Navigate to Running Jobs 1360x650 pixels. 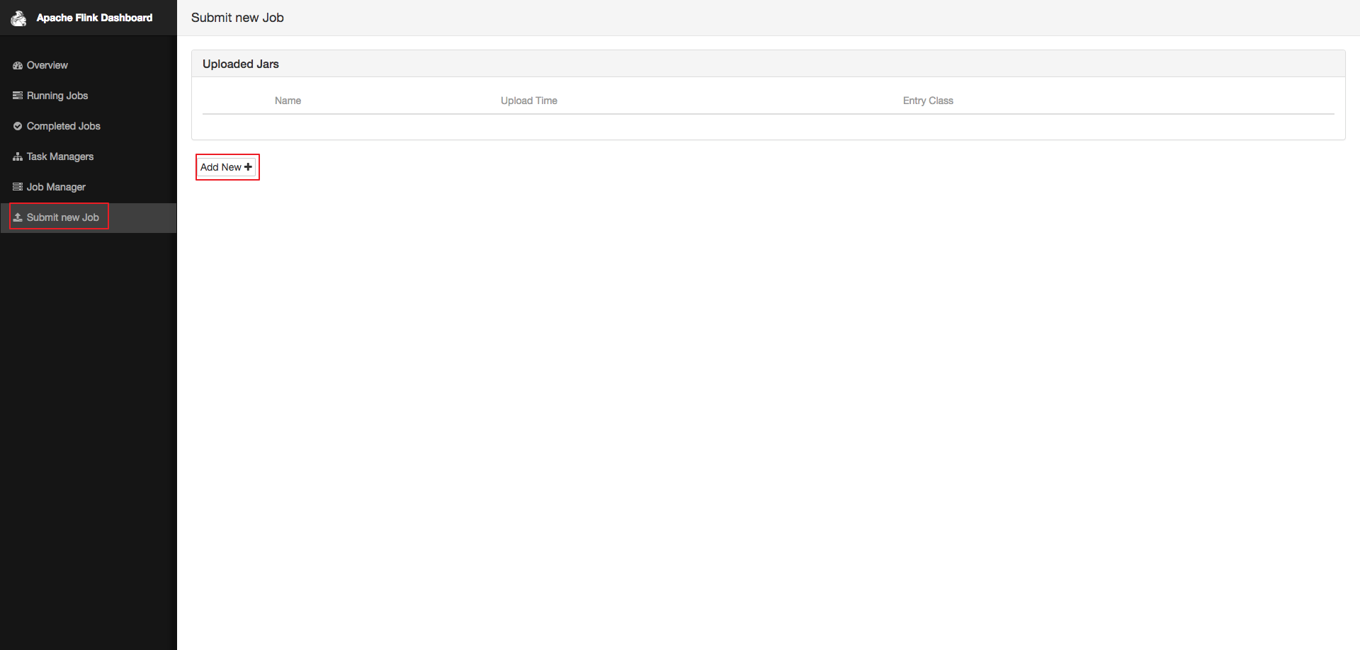coord(57,96)
